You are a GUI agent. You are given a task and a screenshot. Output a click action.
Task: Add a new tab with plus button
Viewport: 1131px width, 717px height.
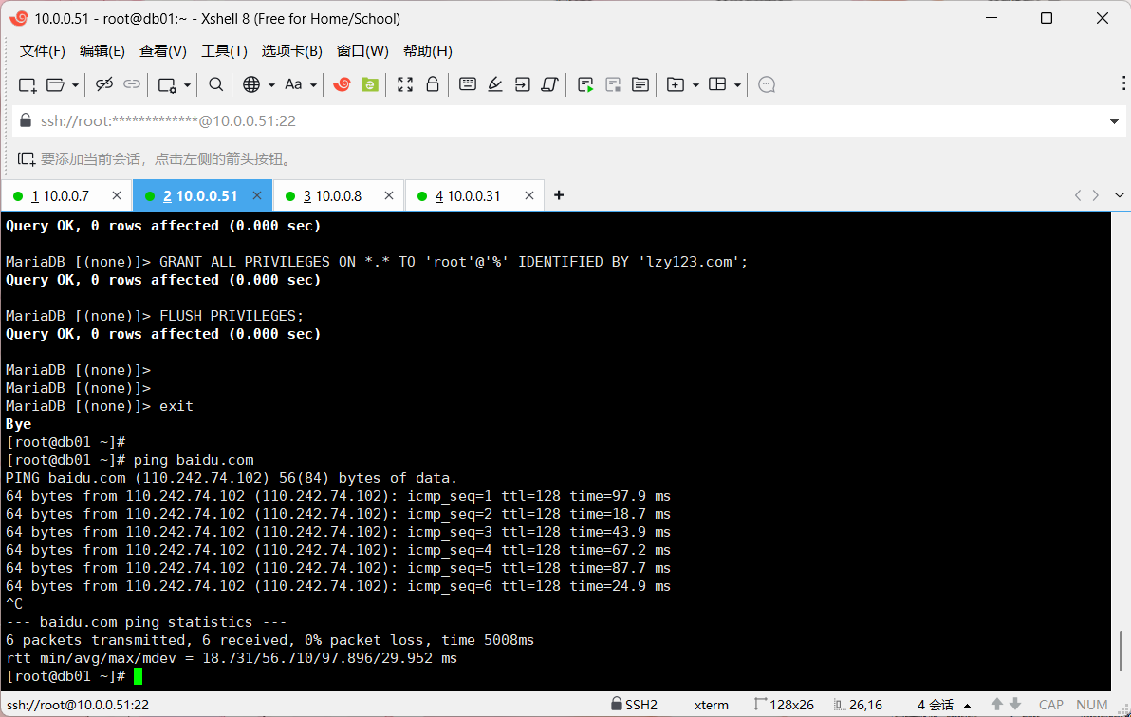pyautogui.click(x=559, y=195)
